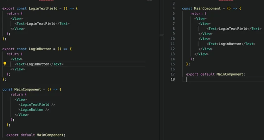264x140 pixels.
Task: Click line number 13 in the gutter
Action: click(173, 54)
